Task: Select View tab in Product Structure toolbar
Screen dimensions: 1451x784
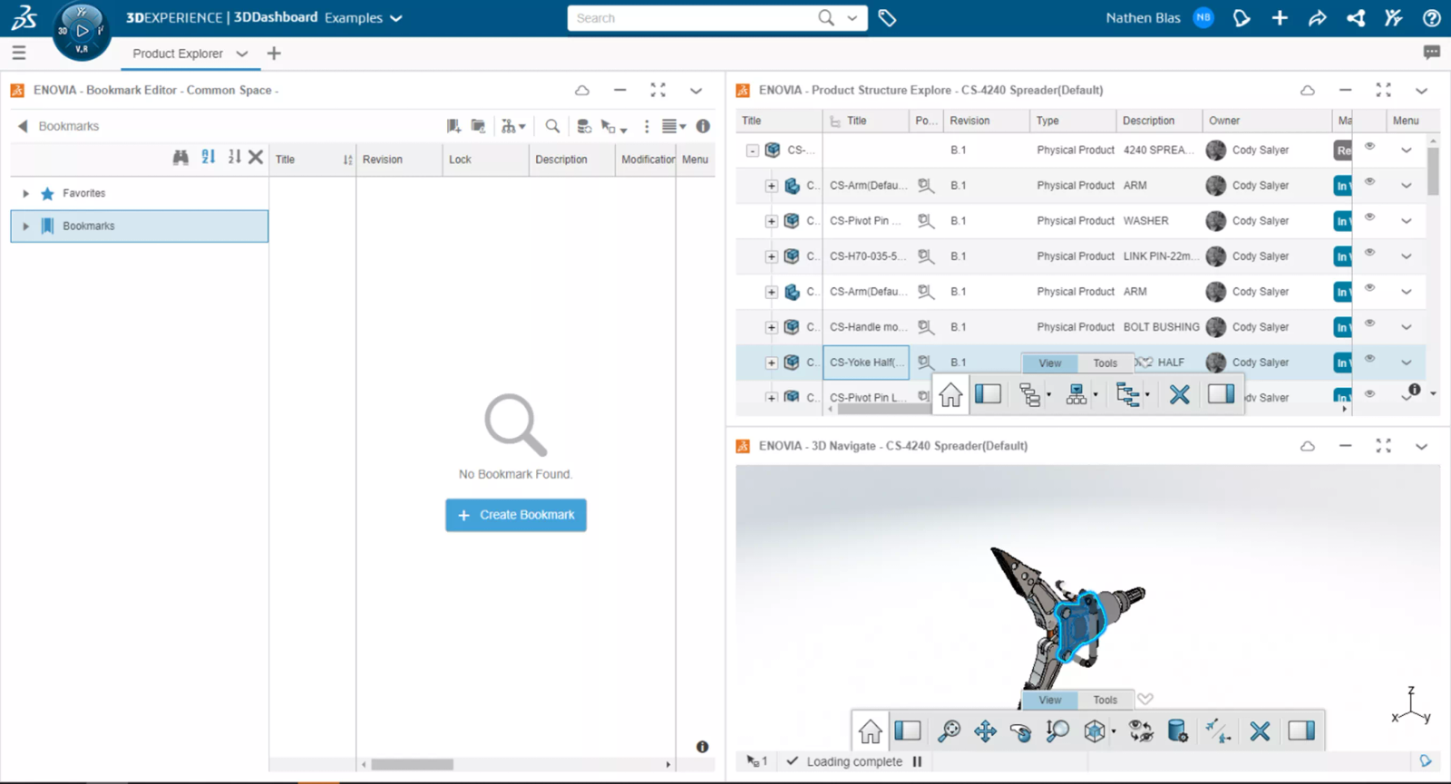Action: coord(1049,363)
